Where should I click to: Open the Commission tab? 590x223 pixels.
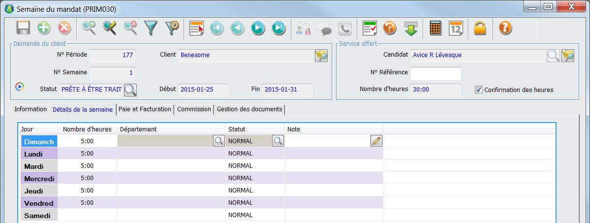click(x=194, y=109)
